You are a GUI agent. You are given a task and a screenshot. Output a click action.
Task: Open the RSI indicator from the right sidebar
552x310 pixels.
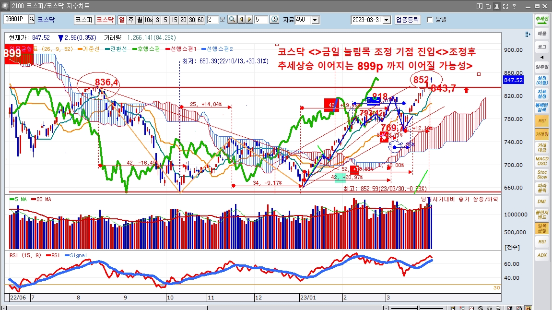[x=541, y=121]
